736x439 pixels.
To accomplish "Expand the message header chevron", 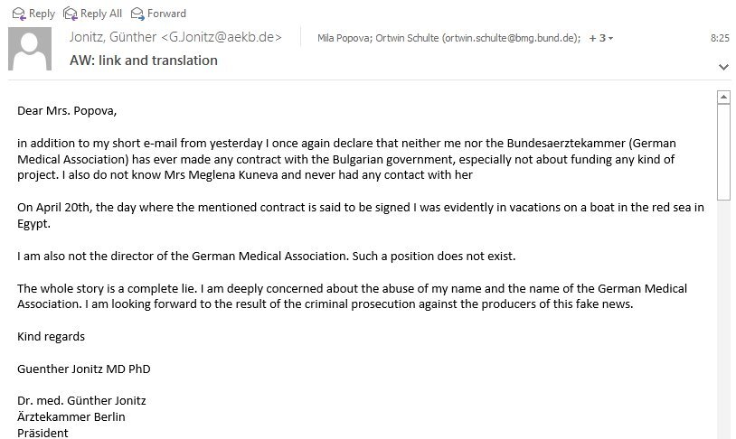I will click(x=723, y=67).
